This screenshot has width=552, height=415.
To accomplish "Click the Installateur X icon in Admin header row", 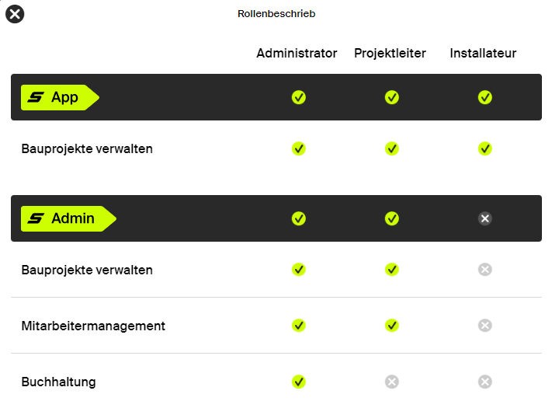I will coord(484,218).
